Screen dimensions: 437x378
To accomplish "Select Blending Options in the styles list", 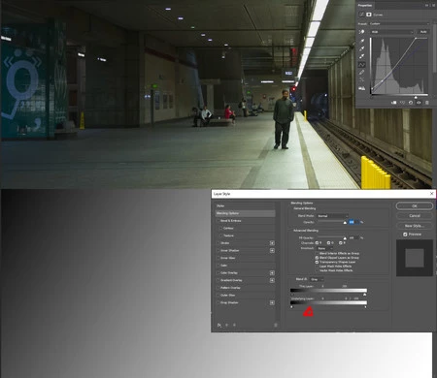I will click(246, 213).
